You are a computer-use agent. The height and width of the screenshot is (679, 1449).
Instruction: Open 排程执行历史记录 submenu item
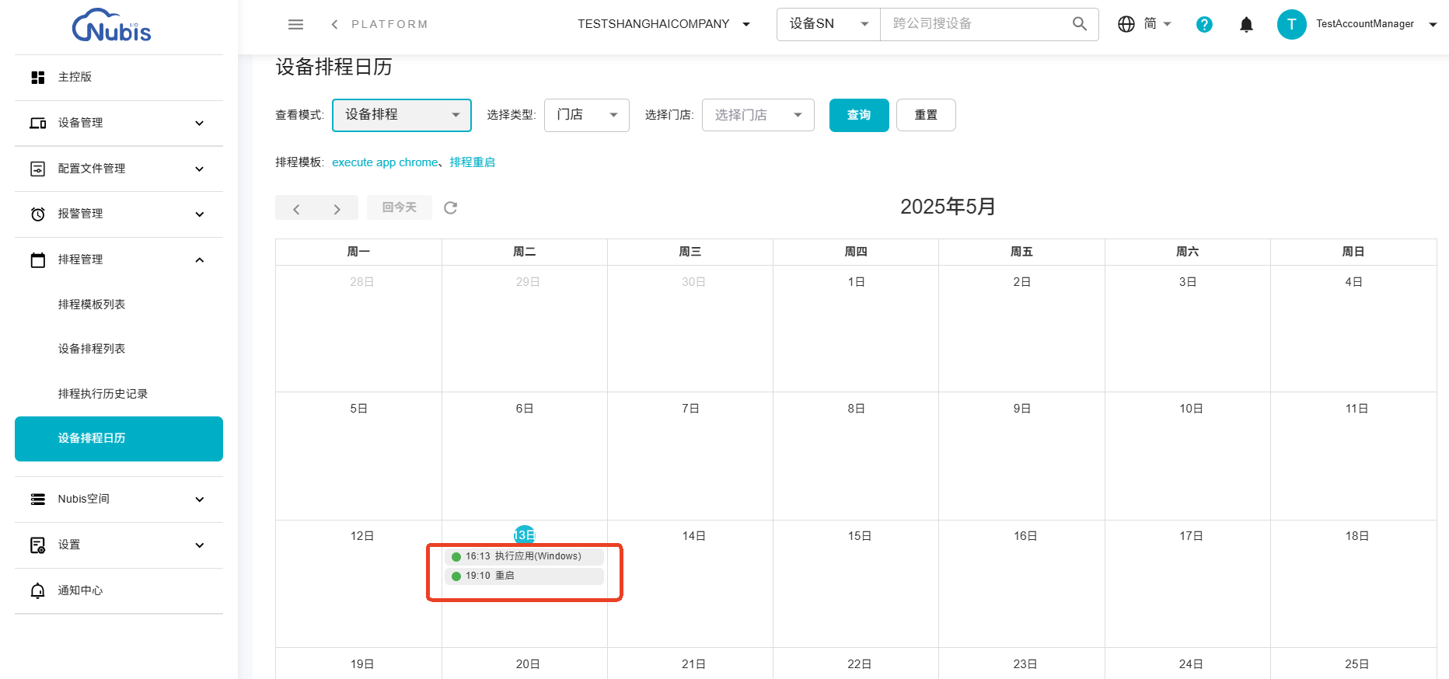[x=103, y=394]
